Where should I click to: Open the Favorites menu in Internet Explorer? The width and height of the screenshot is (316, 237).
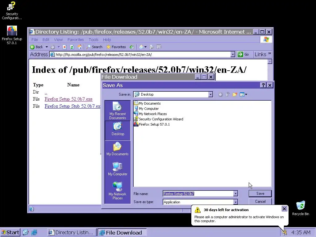click(76, 40)
